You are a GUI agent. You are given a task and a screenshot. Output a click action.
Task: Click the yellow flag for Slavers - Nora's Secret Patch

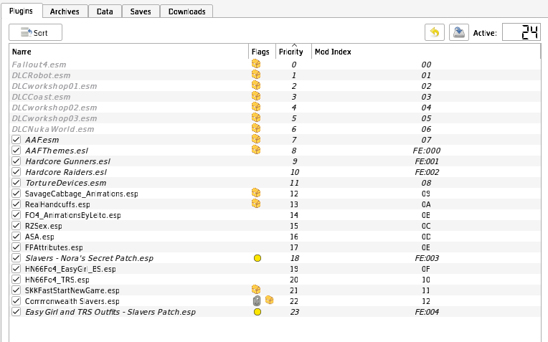click(258, 258)
